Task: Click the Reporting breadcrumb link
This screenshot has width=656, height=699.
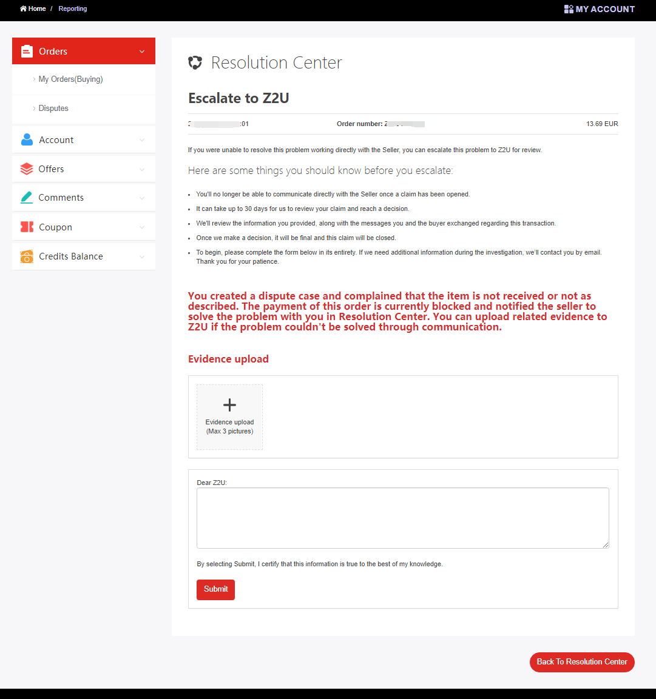Action: [73, 9]
